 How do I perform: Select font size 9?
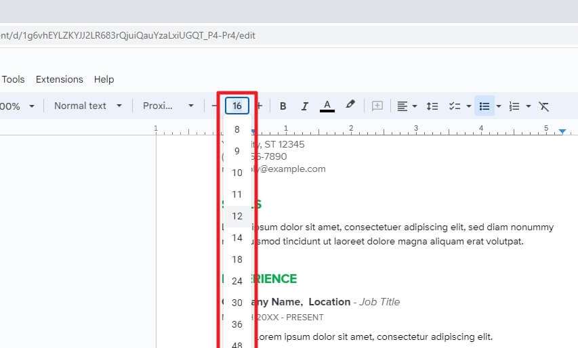click(237, 151)
